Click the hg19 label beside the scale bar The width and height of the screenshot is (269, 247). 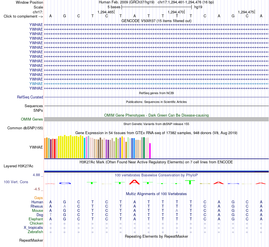point(198,7)
